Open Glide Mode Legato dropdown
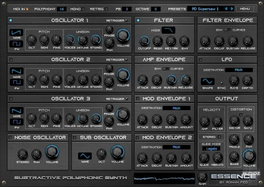Viewport: 264px width, 187px height. tap(211, 149)
